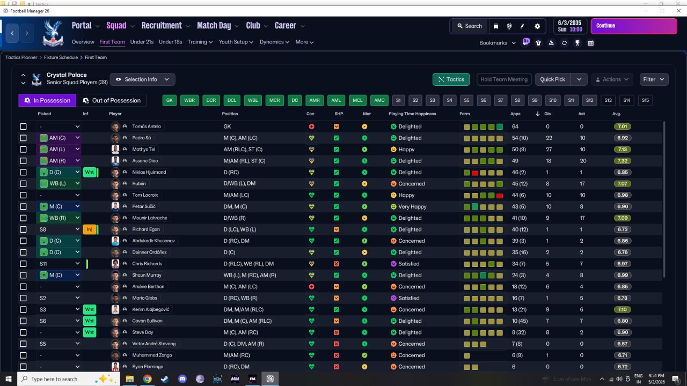Expand the Quick Pick arrow dropdown
Screen dimensions: 687x386
click(579, 79)
